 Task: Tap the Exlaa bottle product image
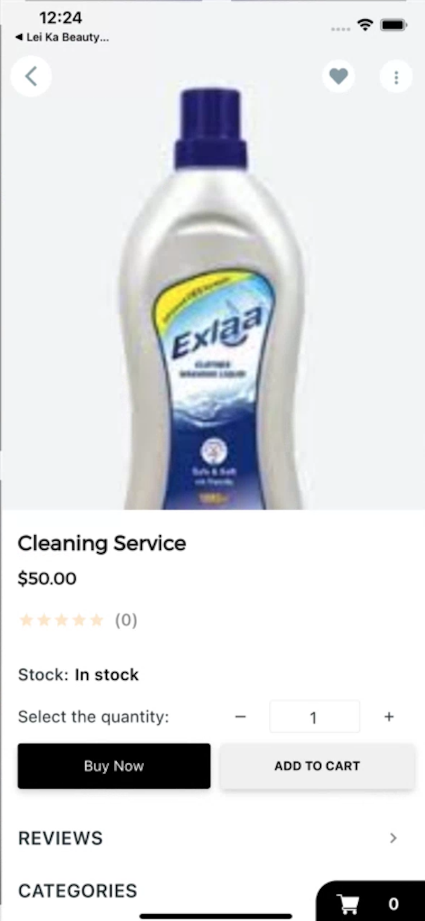212,299
